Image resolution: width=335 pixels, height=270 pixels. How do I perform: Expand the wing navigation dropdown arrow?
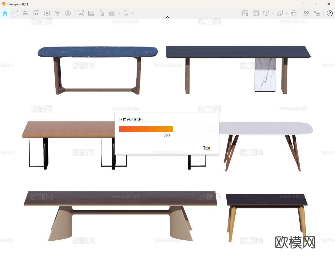click(x=287, y=13)
